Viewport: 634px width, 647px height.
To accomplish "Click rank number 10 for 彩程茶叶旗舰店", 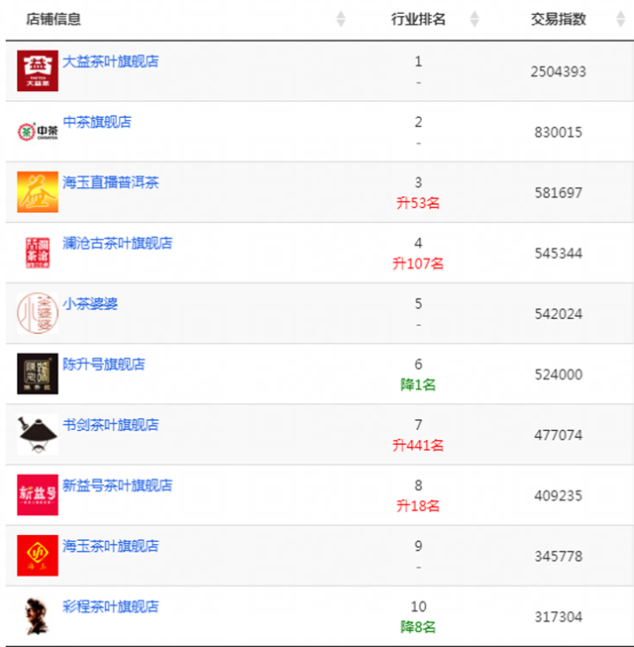I will point(418,606).
